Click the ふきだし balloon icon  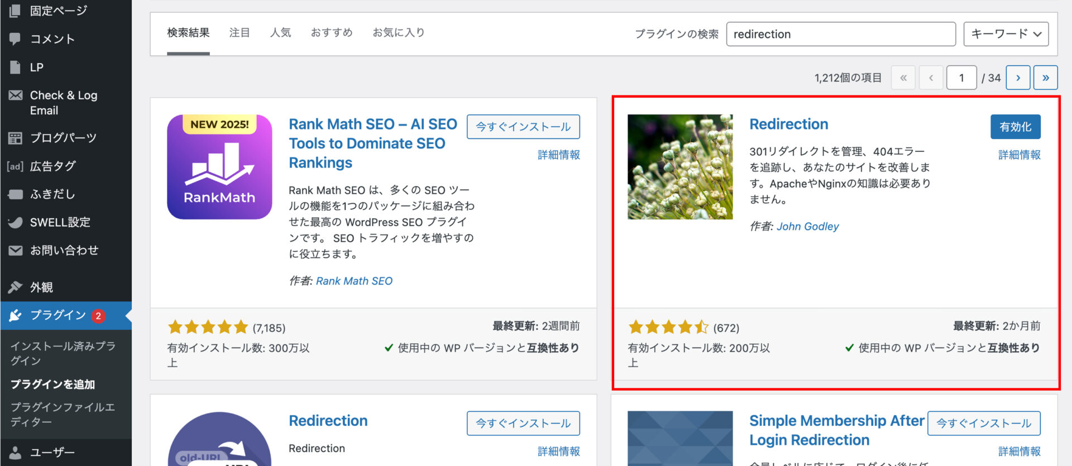(15, 194)
